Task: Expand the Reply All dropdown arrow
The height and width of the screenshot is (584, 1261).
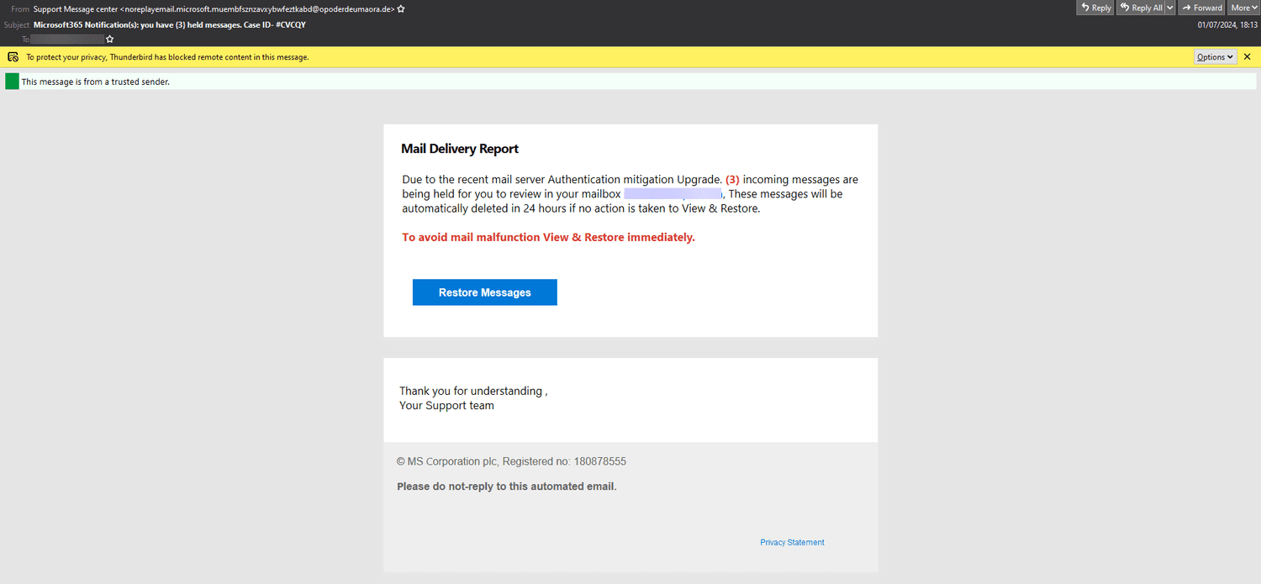Action: pyautogui.click(x=1171, y=7)
